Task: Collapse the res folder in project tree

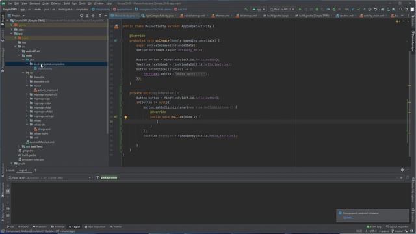Action: tap(23, 73)
